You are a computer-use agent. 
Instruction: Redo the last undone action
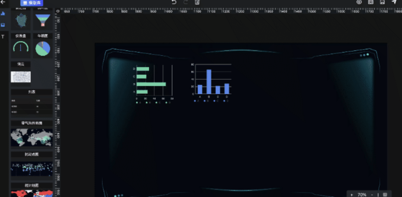(186, 2)
